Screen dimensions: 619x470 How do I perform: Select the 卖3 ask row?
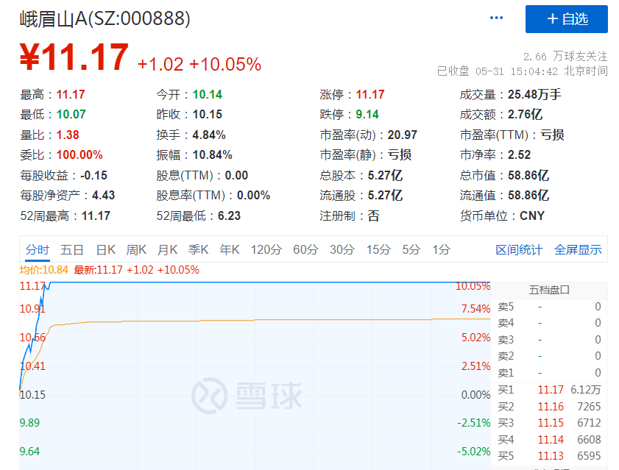549,340
